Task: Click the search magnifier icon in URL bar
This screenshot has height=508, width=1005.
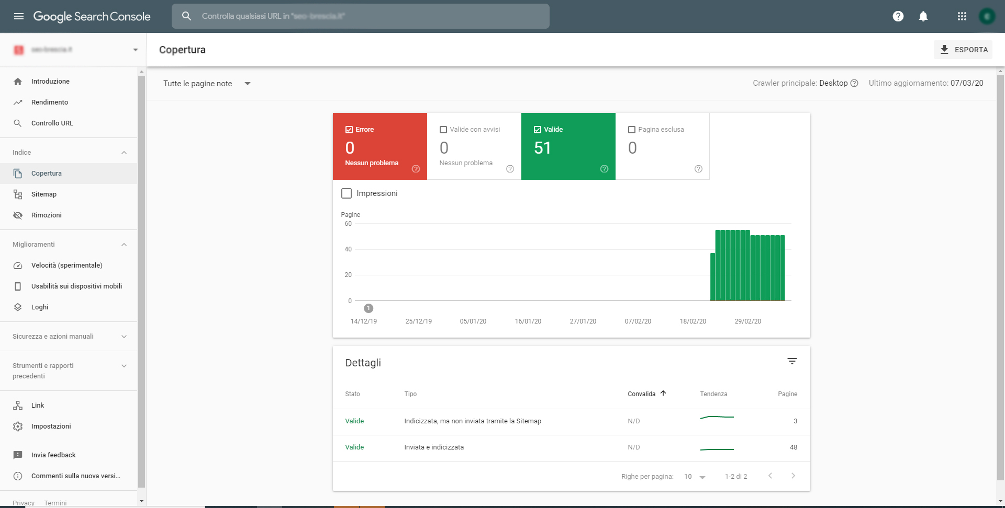Action: [186, 16]
